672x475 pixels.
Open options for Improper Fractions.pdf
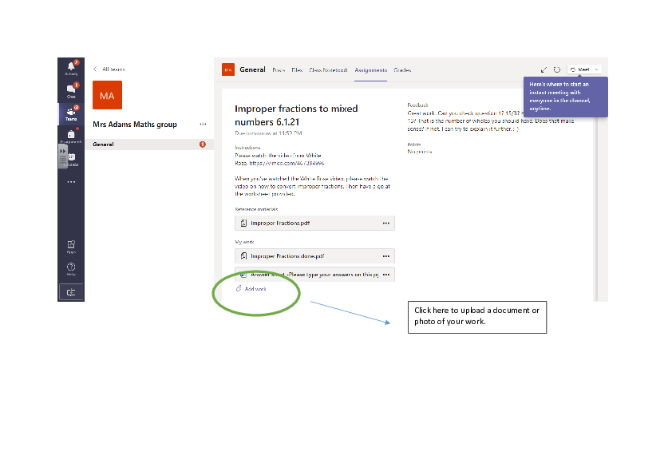click(x=386, y=224)
